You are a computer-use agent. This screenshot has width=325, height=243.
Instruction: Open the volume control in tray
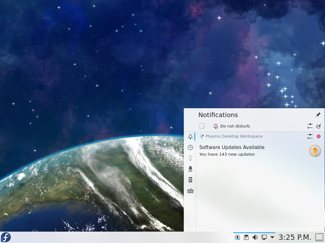coord(255,237)
